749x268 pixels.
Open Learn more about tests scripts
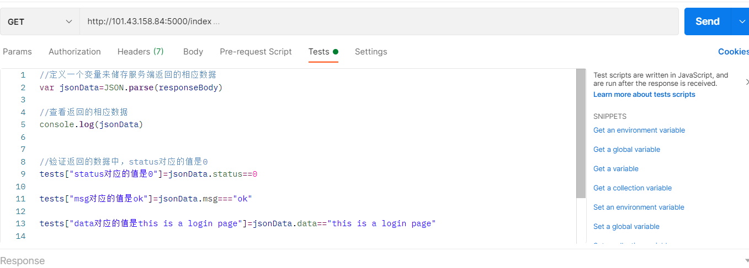[644, 95]
